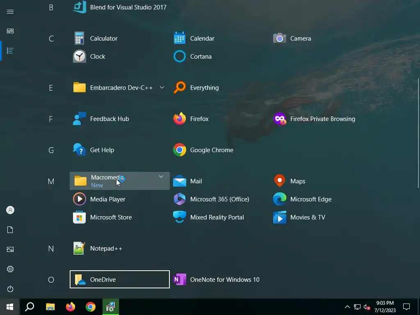
Task: Open the Embarcadero Dev-C++ folder
Action: [120, 88]
